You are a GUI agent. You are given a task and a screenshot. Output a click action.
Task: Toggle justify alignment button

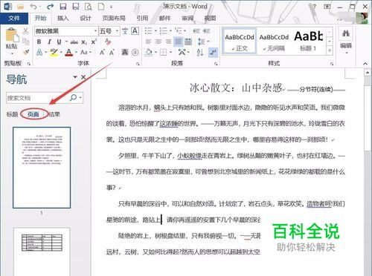(179, 42)
